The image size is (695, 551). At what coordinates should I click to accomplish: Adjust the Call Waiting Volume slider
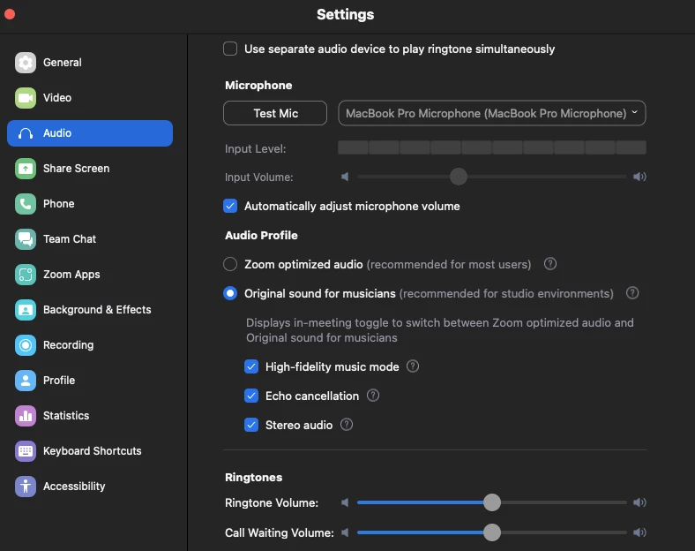click(492, 532)
